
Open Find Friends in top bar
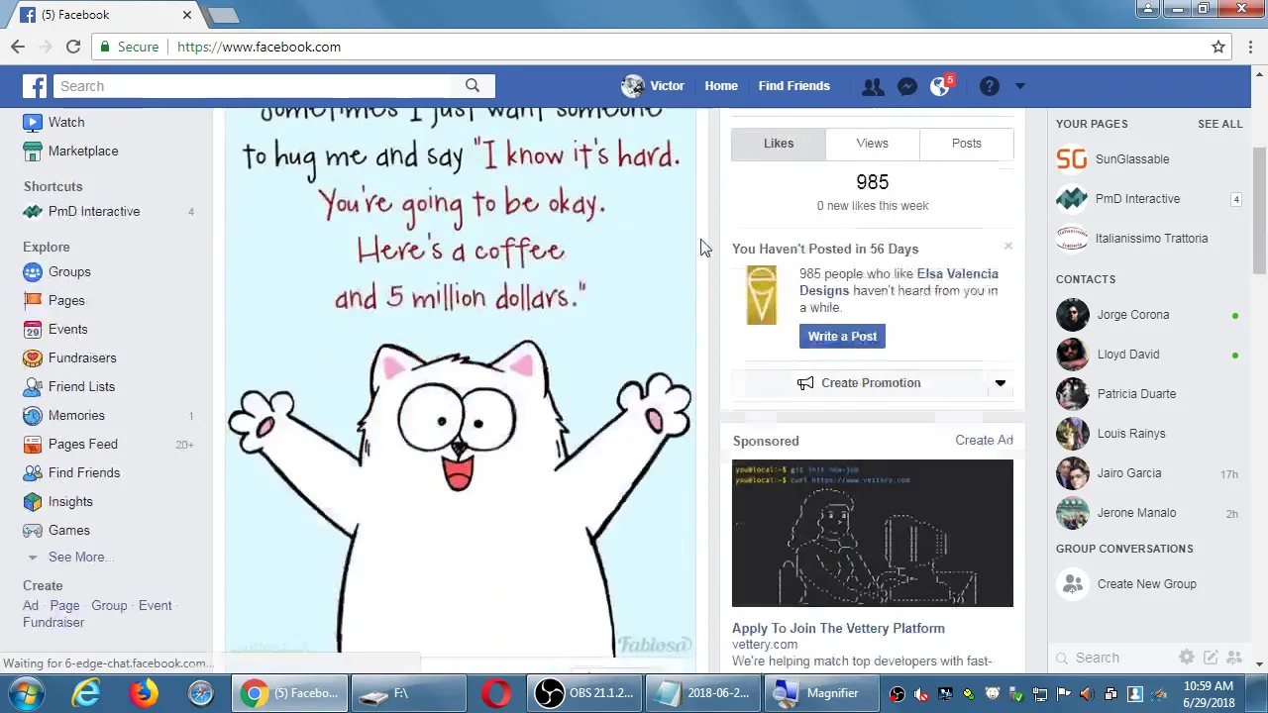click(x=793, y=86)
